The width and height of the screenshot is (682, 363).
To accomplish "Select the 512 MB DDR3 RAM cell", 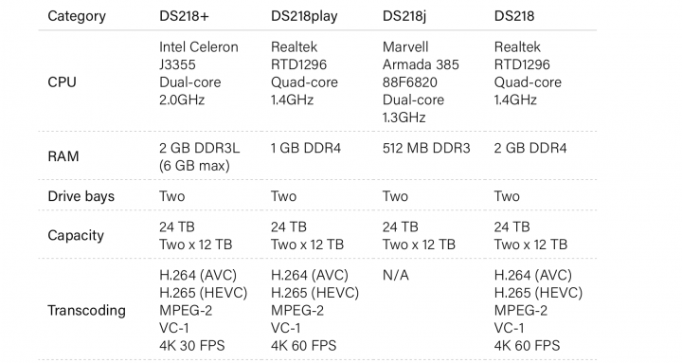I will coord(426,148).
